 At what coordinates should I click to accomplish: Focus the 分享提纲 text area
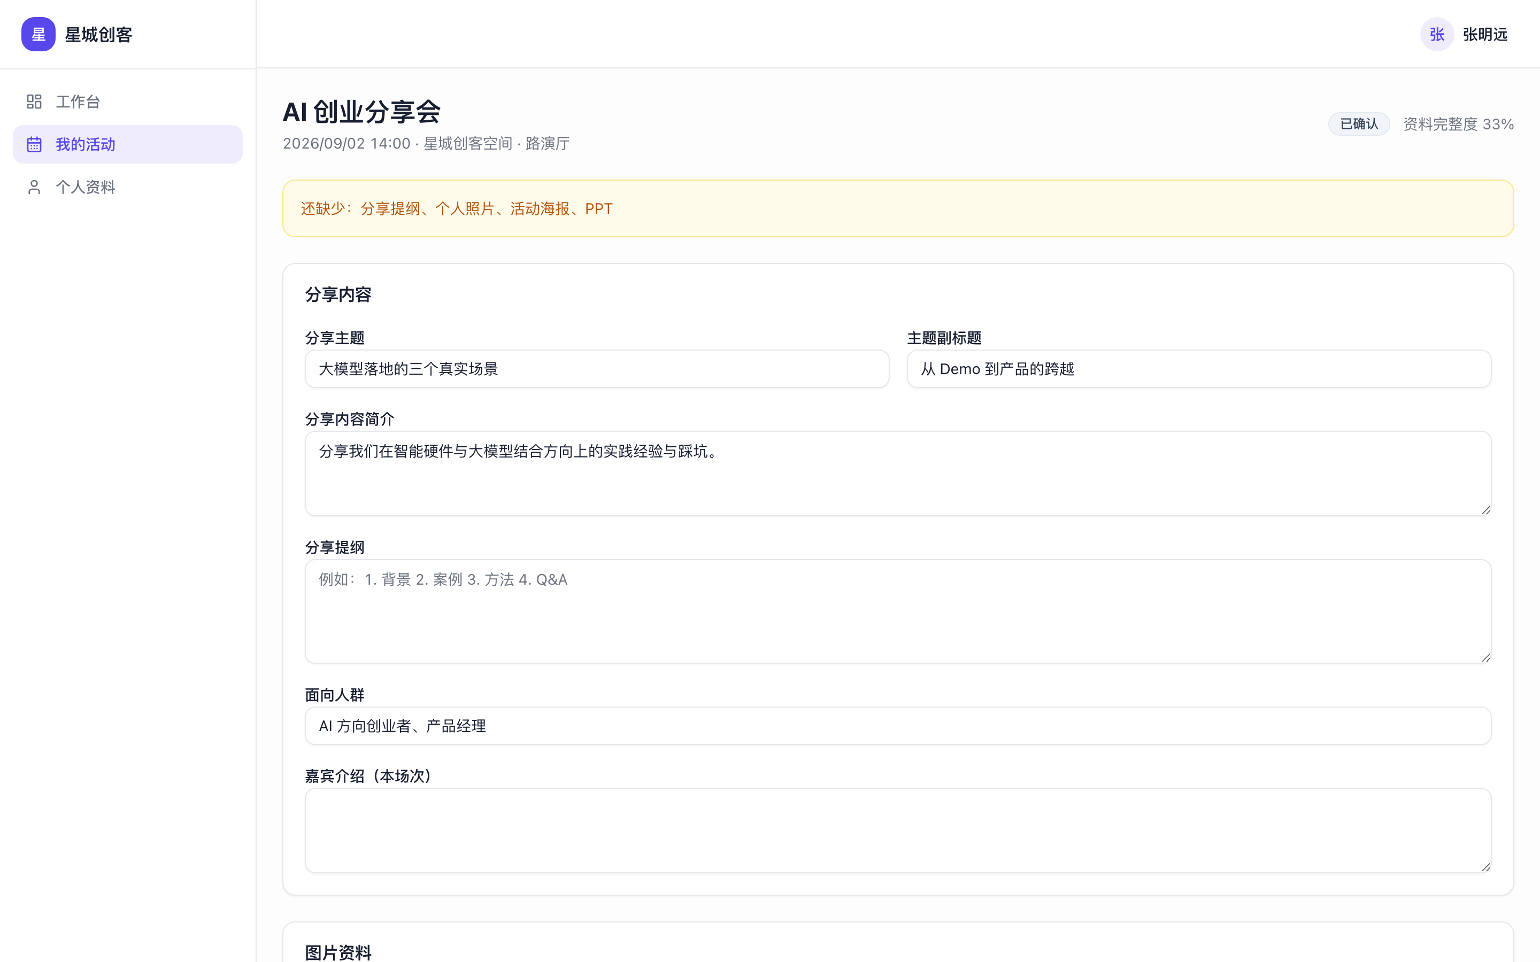click(898, 611)
